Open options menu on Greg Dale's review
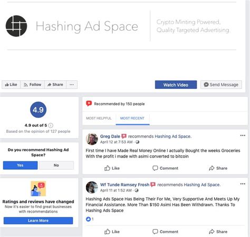 243,135
